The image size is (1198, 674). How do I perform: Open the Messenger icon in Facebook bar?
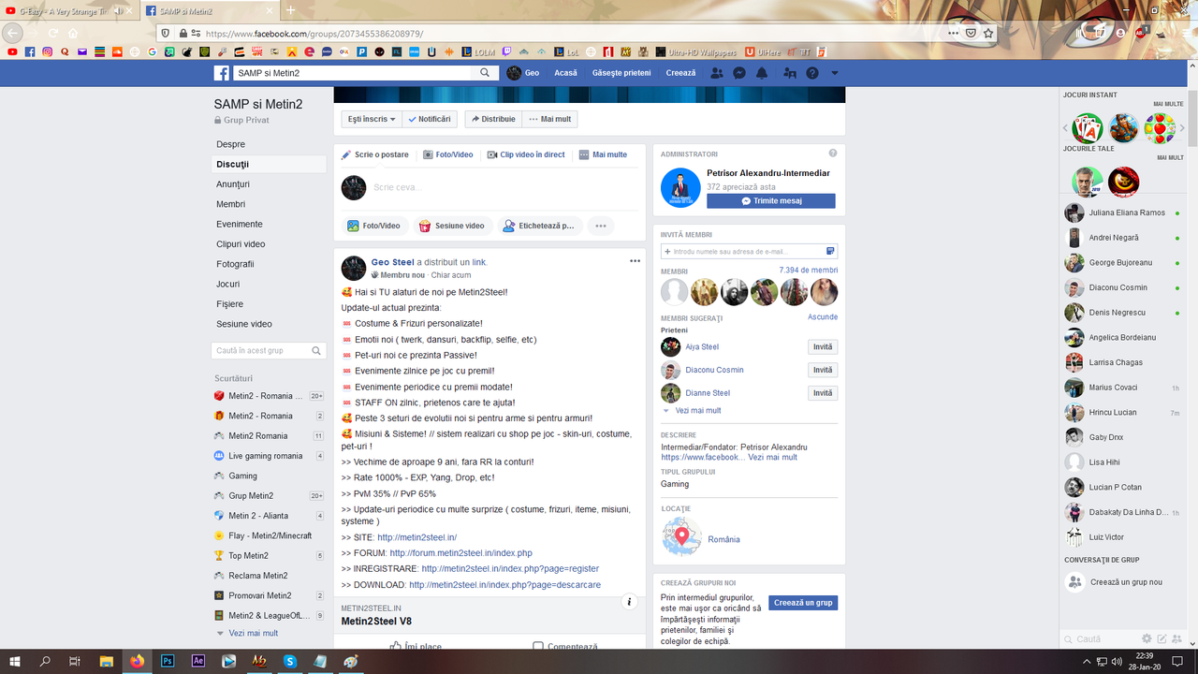click(x=739, y=73)
